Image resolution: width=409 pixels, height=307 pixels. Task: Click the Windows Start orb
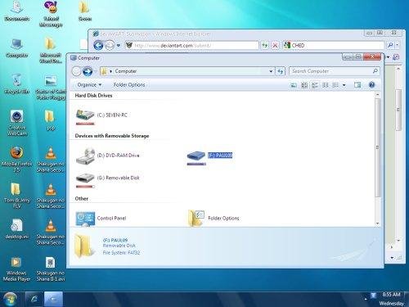[10, 299]
